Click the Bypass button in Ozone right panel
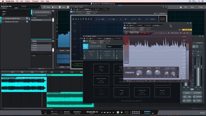206x116 pixels. point(187,93)
